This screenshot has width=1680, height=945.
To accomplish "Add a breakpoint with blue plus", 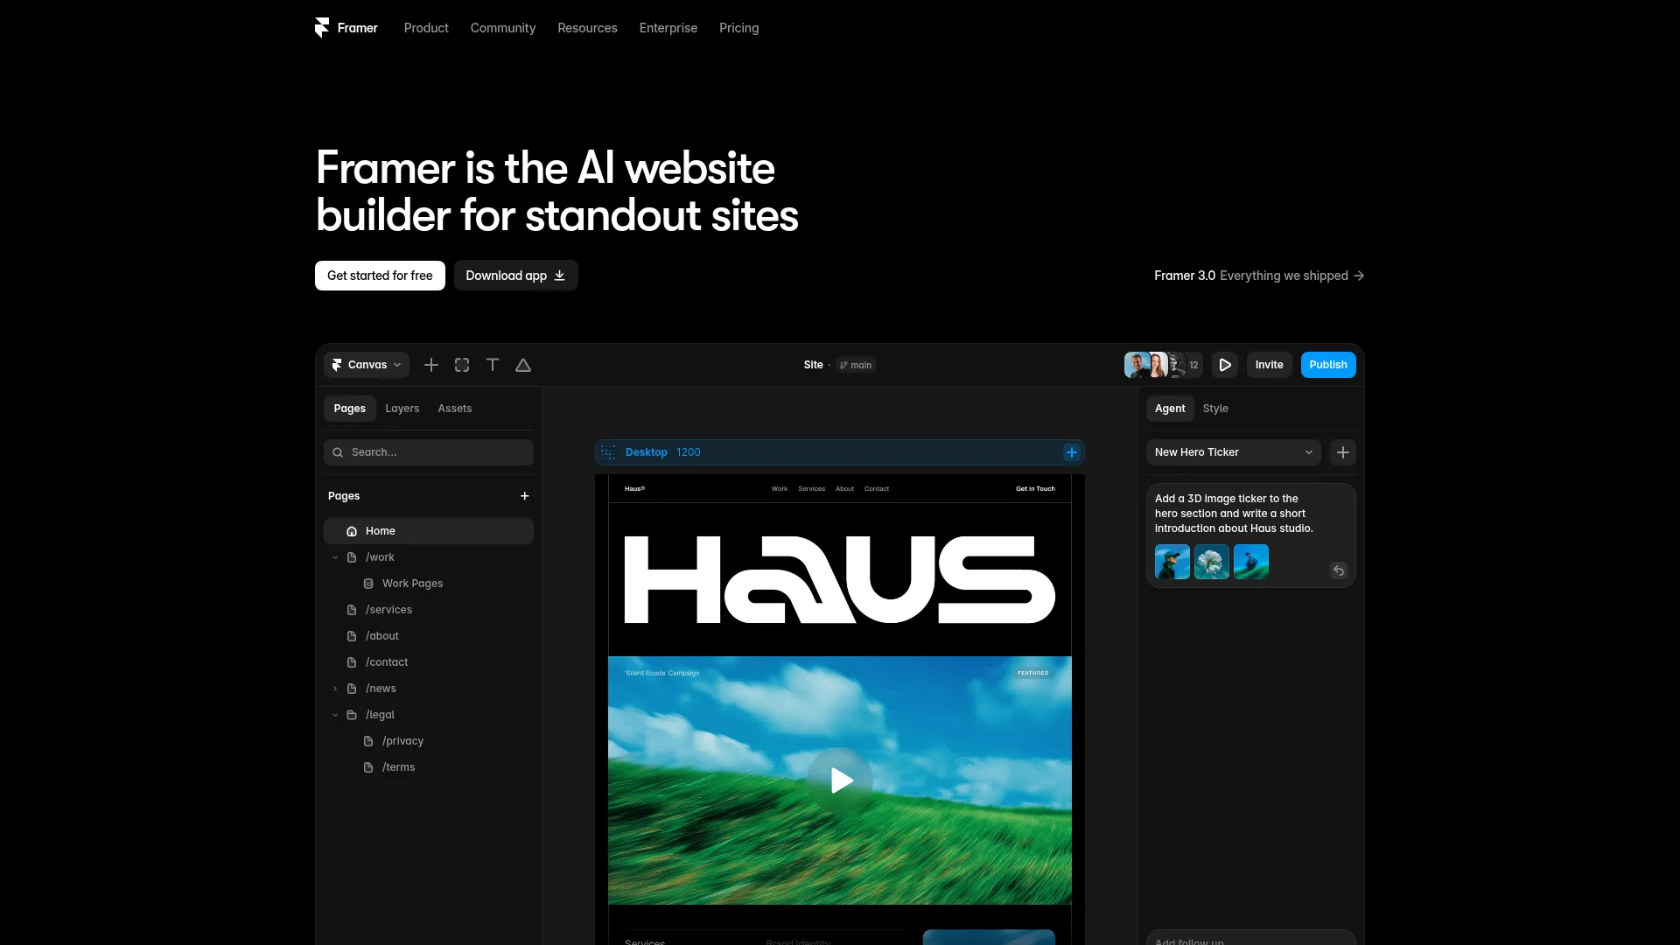I will [1071, 452].
